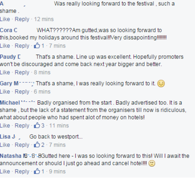Open Cora's profile name link
The width and height of the screenshot is (195, 178).
8,30
